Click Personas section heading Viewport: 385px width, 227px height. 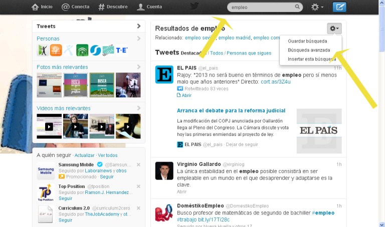[x=48, y=38]
